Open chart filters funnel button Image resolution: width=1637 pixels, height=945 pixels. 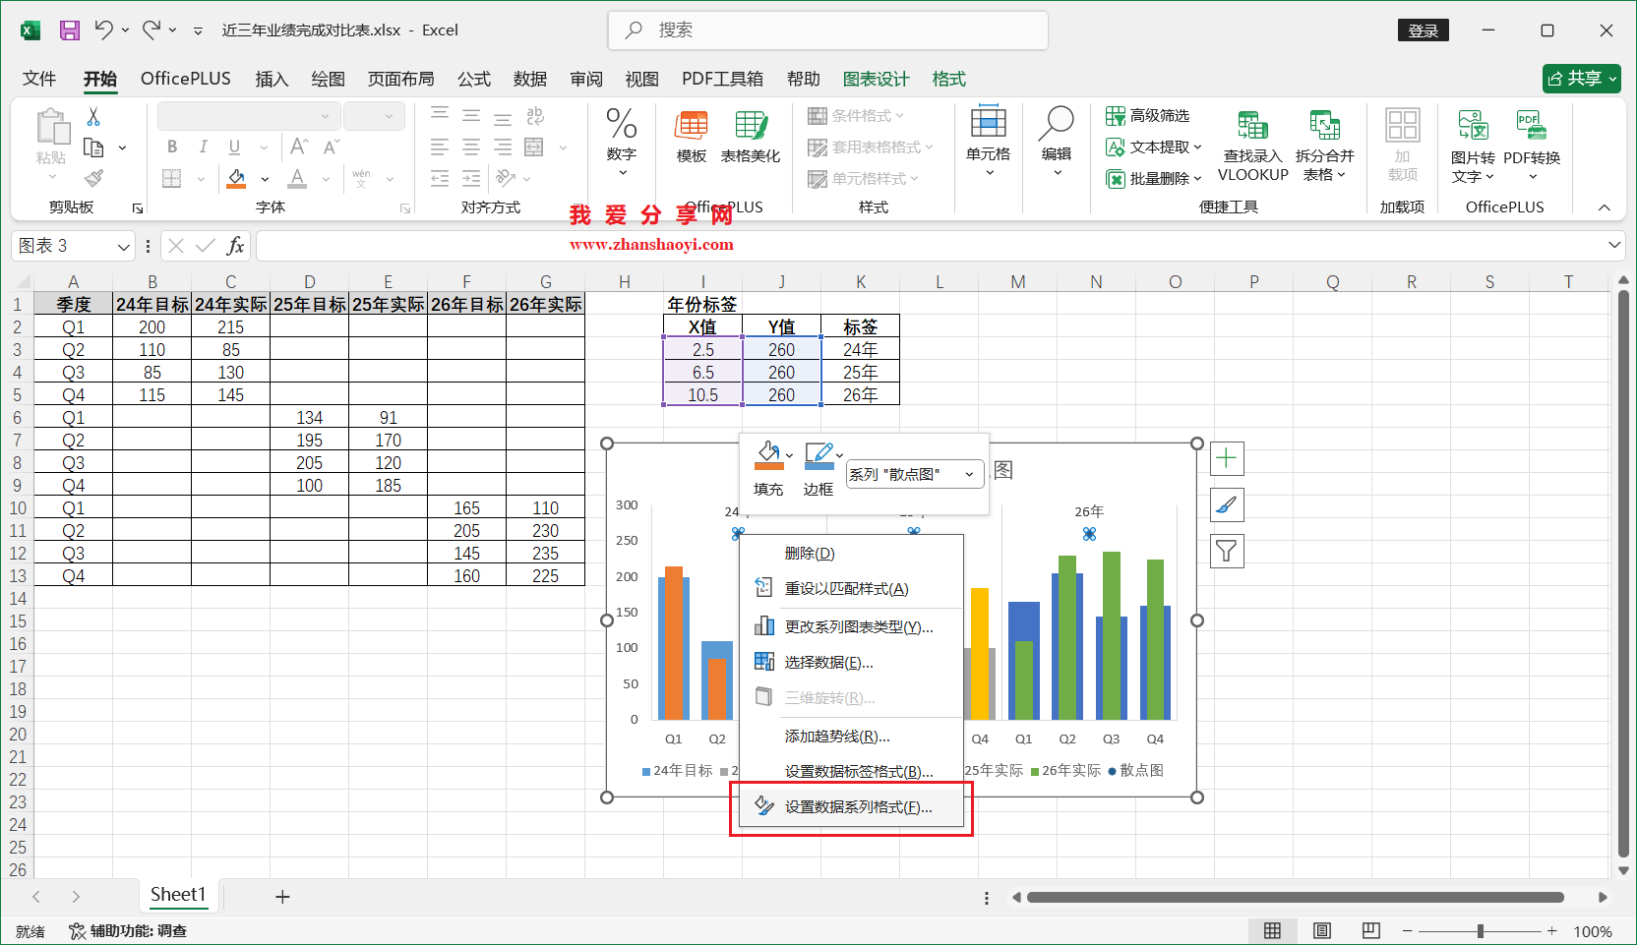(x=1227, y=552)
